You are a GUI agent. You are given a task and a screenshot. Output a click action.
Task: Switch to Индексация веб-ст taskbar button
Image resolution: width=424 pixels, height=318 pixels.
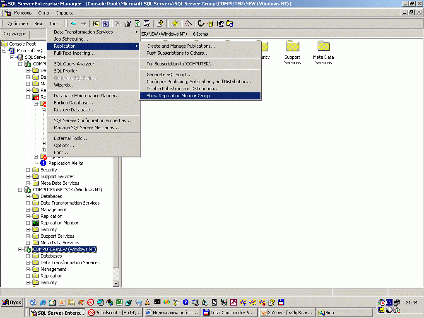pos(172,313)
